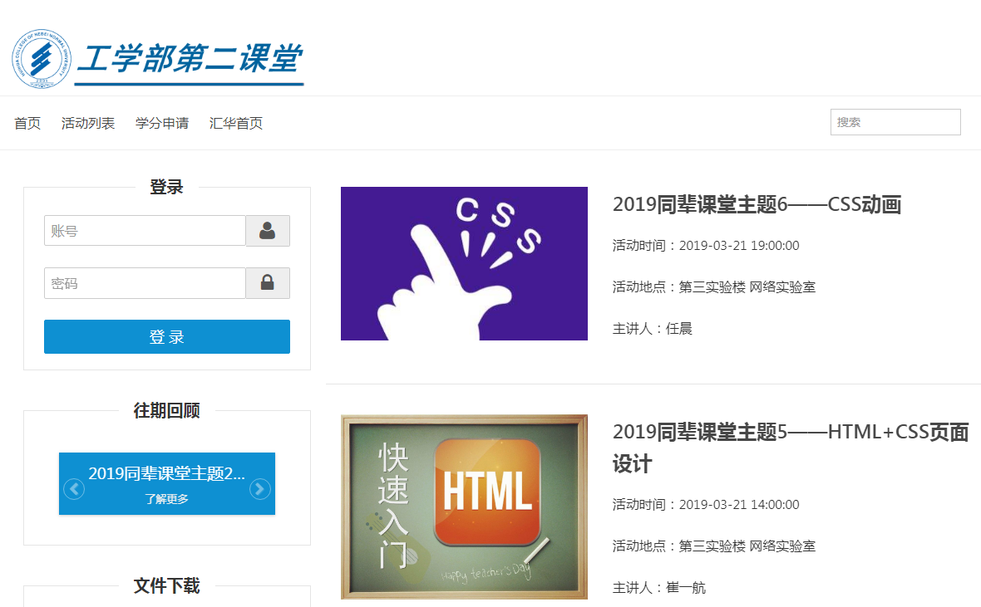
Task: Go to 学分申请 page
Action: tap(162, 124)
